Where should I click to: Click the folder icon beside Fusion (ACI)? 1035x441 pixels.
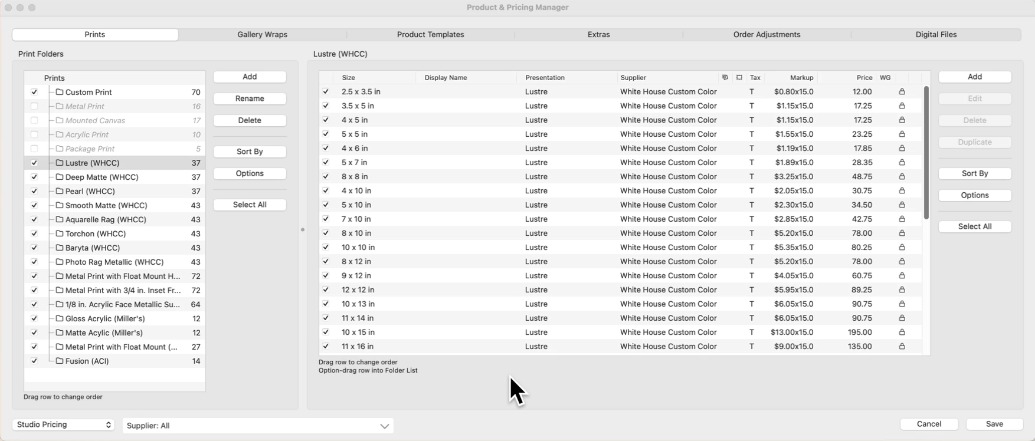pos(60,361)
